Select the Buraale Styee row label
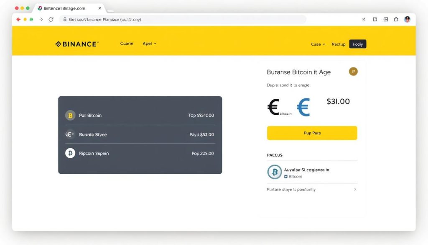The image size is (428, 245). click(x=93, y=134)
